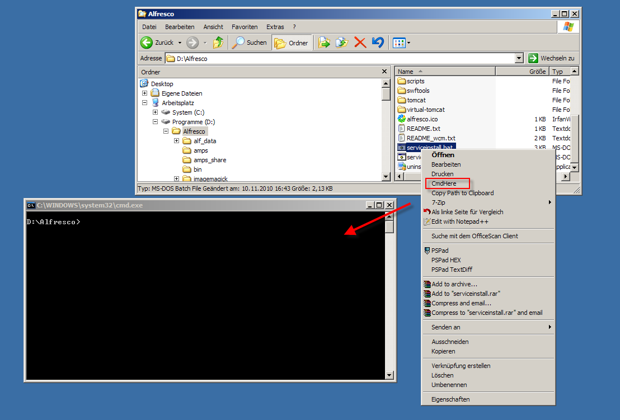
Task: Sort by Name column header
Action: click(x=445, y=72)
